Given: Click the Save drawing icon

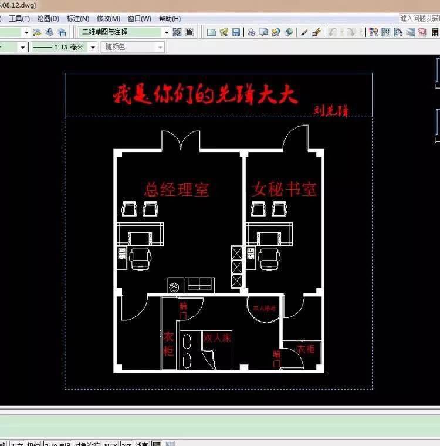Looking at the screenshot, I should pyautogui.click(x=236, y=32).
